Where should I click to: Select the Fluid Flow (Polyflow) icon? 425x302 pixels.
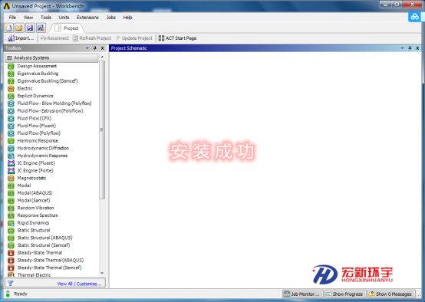11,133
